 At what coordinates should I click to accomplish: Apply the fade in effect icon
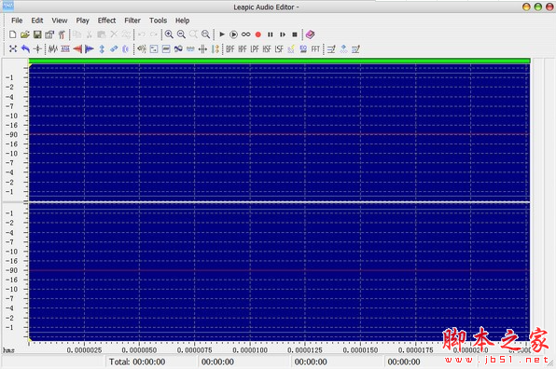coord(77,49)
